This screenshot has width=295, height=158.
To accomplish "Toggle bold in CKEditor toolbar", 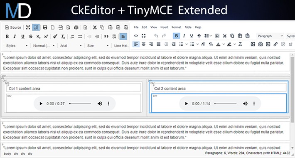I will click(x=7, y=37).
